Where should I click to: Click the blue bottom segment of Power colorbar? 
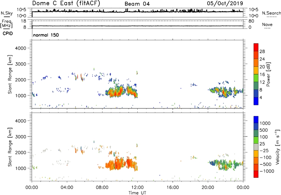tap(256, 101)
